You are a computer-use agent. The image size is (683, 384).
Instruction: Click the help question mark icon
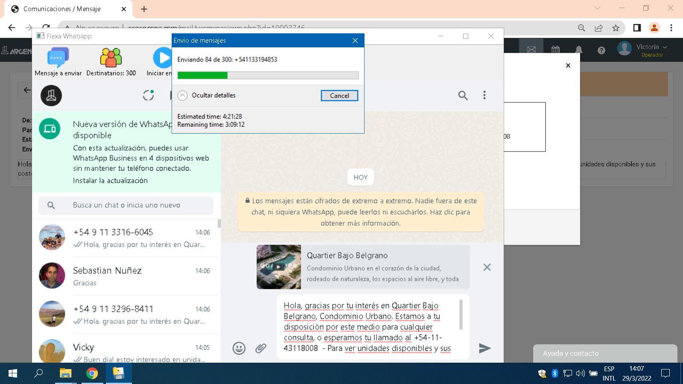click(x=601, y=50)
